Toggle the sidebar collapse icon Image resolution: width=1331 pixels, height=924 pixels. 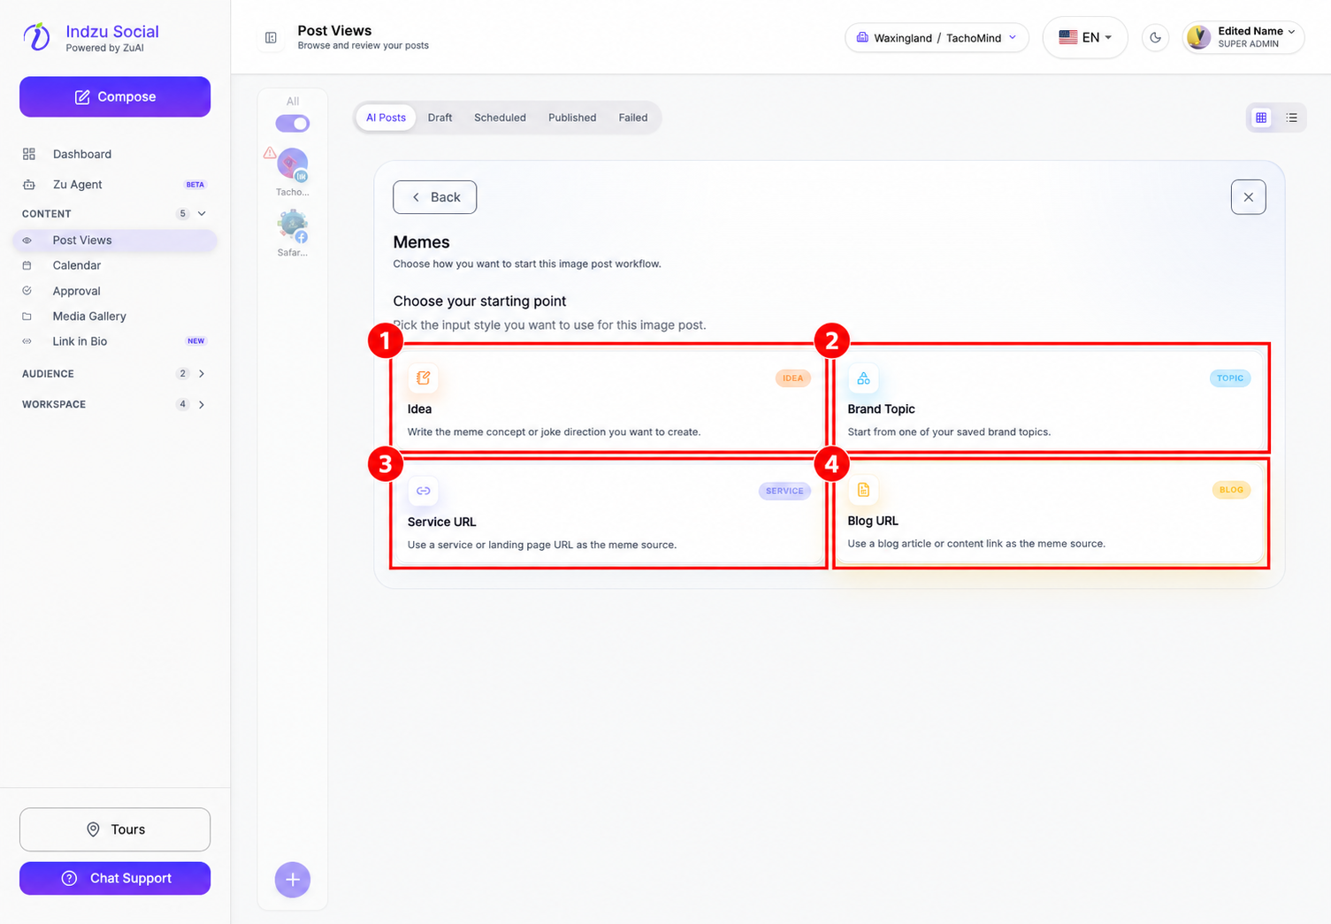pos(271,38)
